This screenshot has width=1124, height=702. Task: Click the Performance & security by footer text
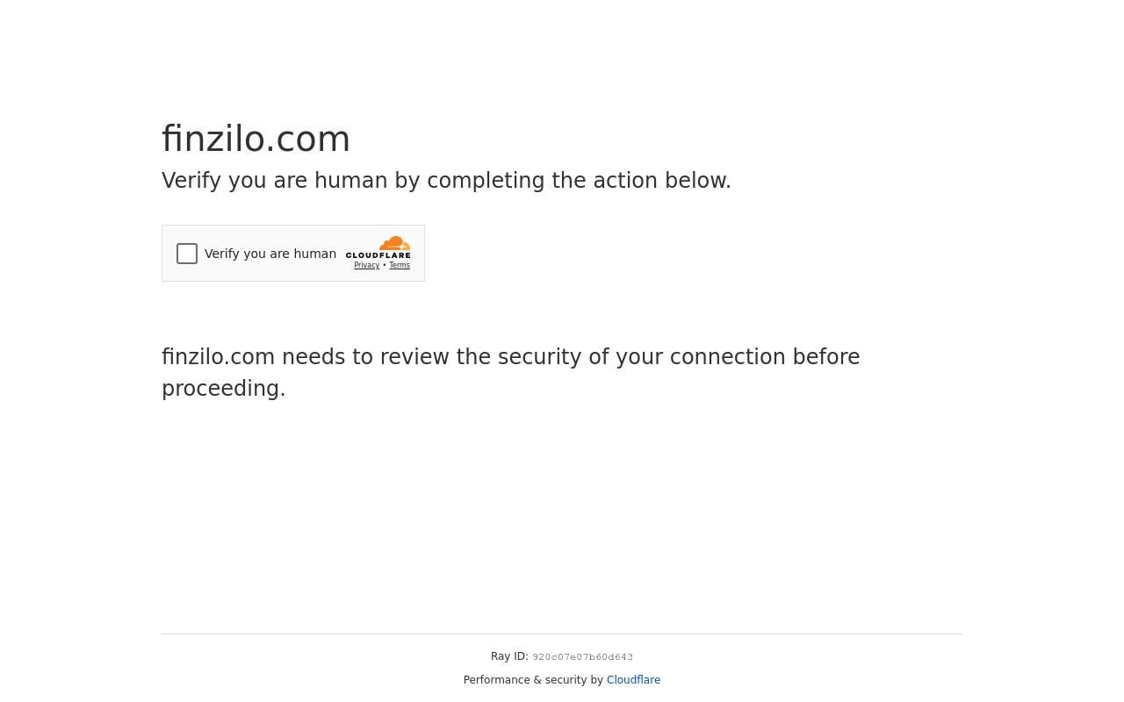(x=535, y=680)
